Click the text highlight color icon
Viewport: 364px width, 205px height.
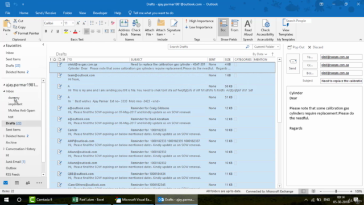pos(66,31)
